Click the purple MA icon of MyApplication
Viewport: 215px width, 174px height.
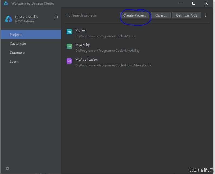point(69,61)
